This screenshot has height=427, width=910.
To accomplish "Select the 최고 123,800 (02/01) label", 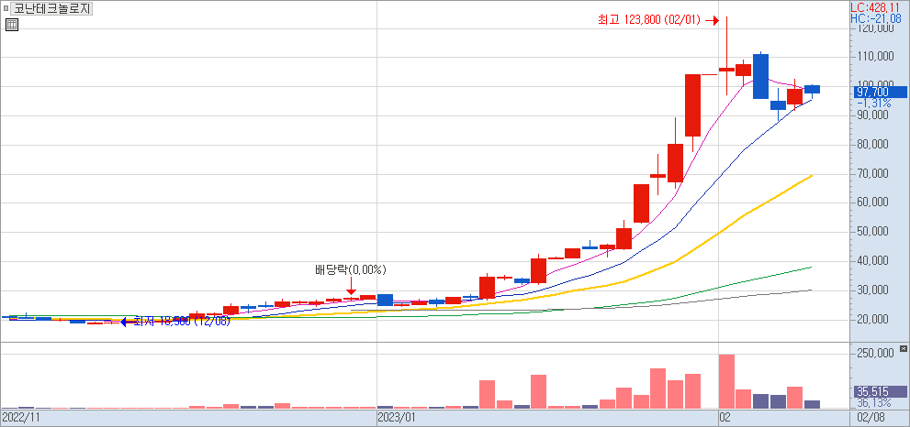I will [x=649, y=19].
